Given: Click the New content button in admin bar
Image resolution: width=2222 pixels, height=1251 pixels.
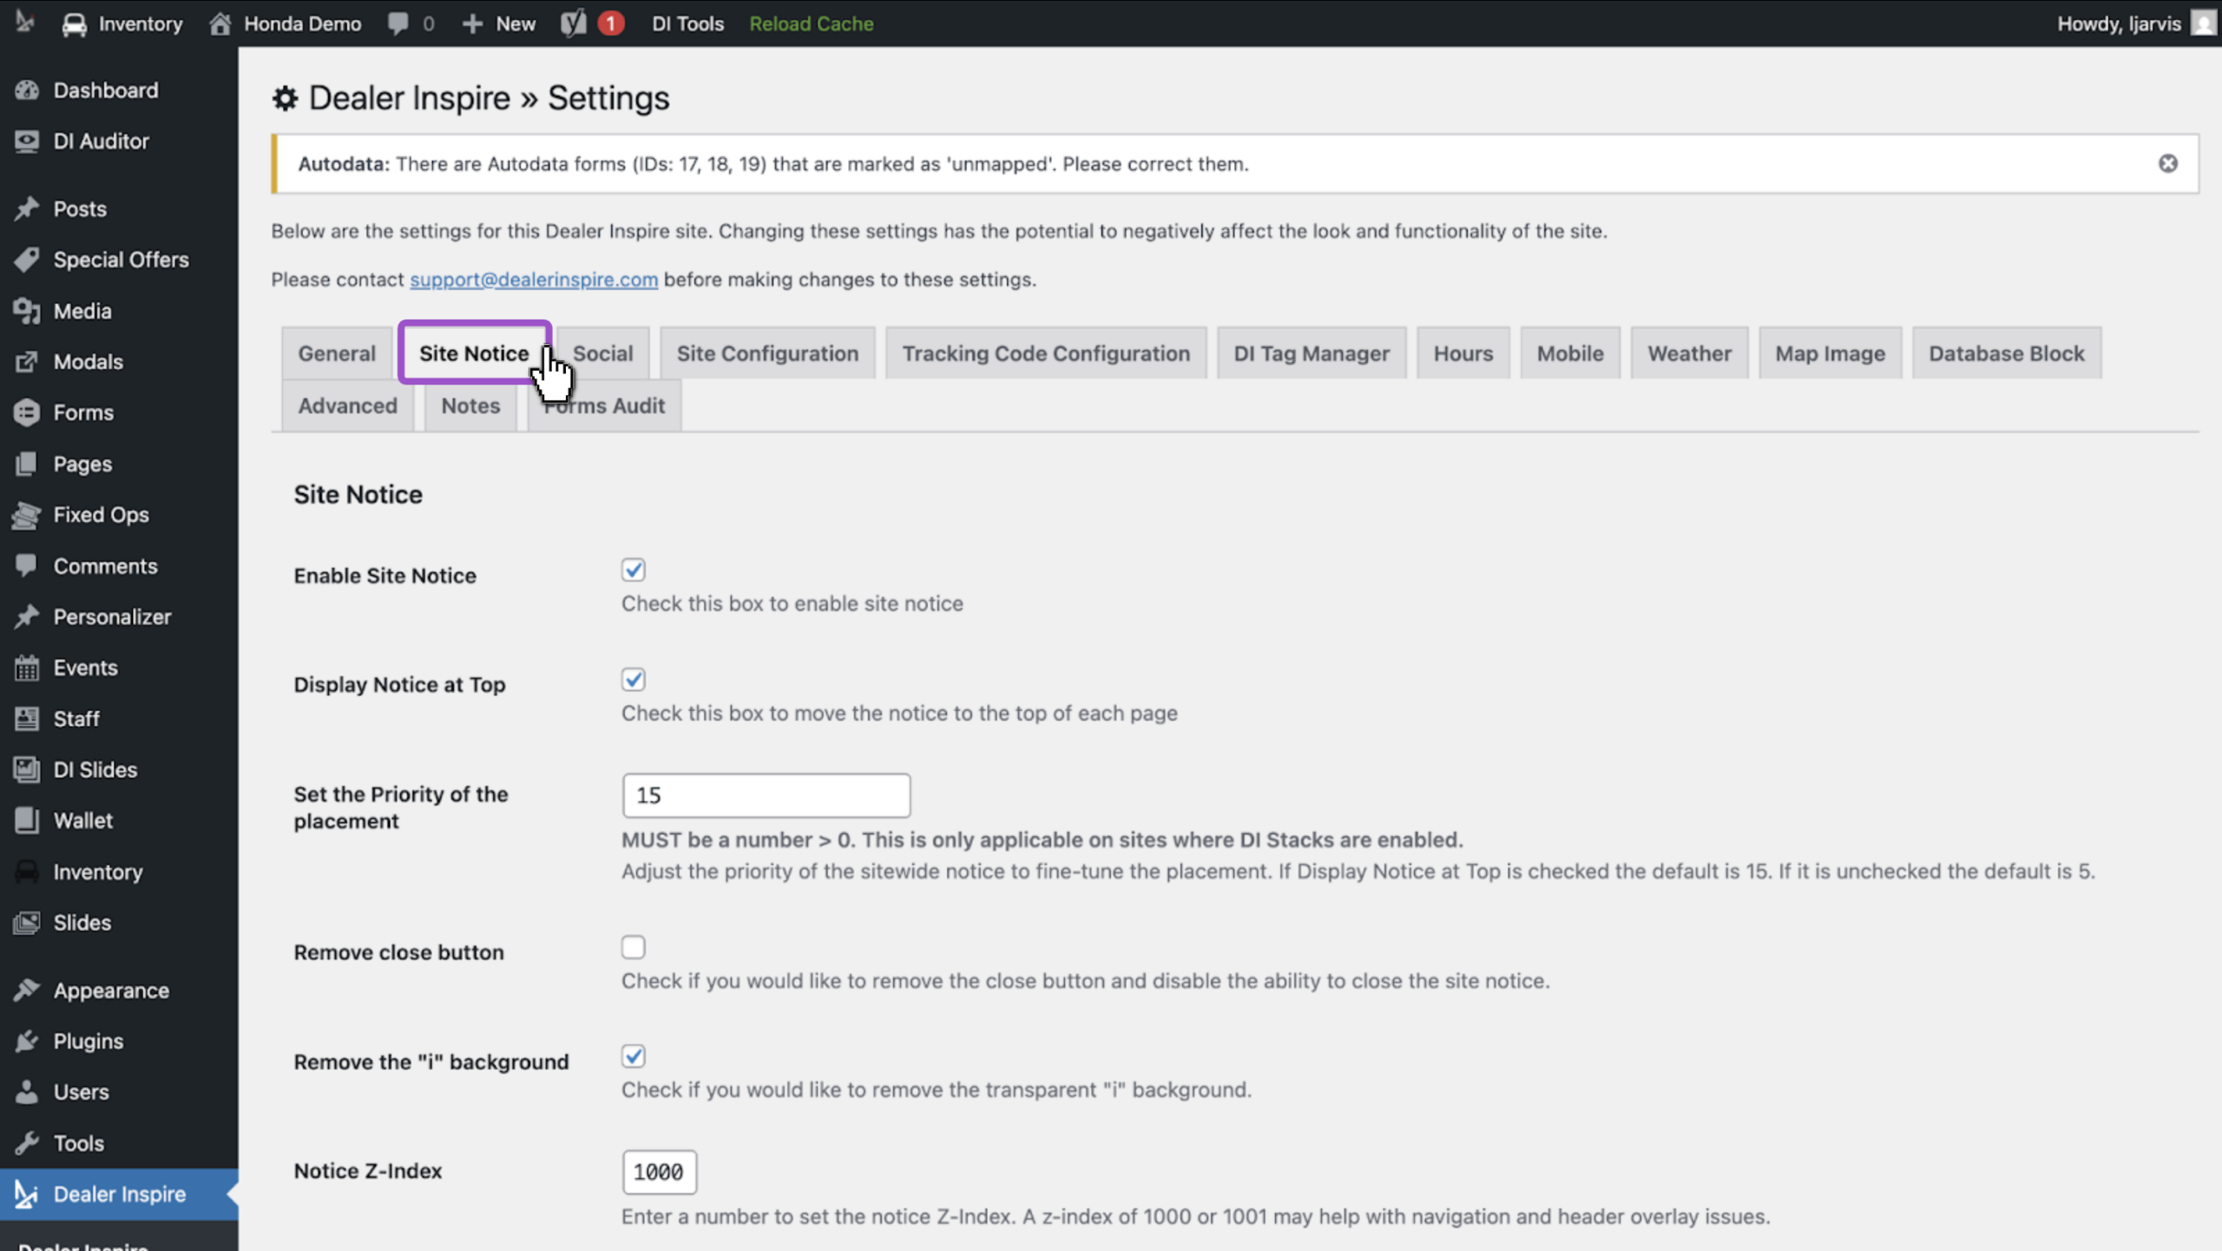Looking at the screenshot, I should coord(499,23).
